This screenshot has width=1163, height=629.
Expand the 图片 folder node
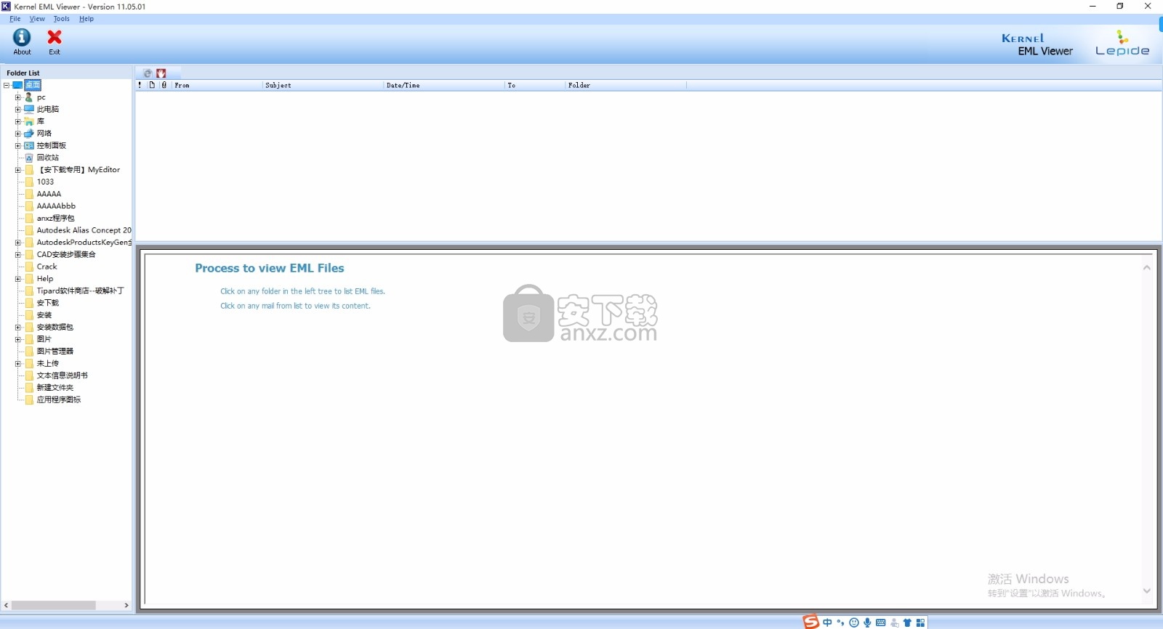point(18,339)
